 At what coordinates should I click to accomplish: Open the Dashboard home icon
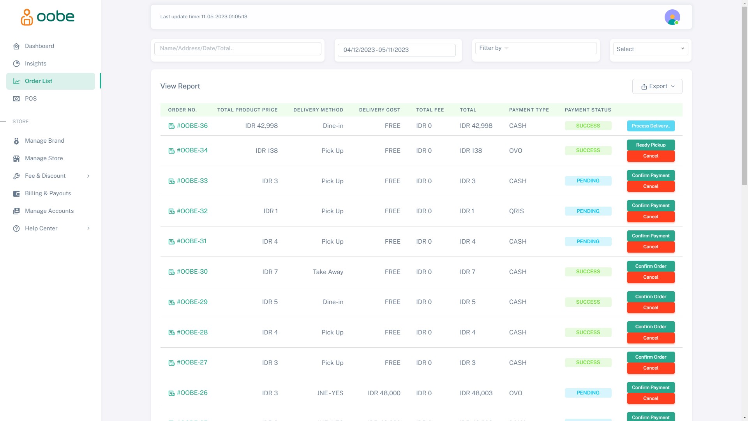(16, 46)
